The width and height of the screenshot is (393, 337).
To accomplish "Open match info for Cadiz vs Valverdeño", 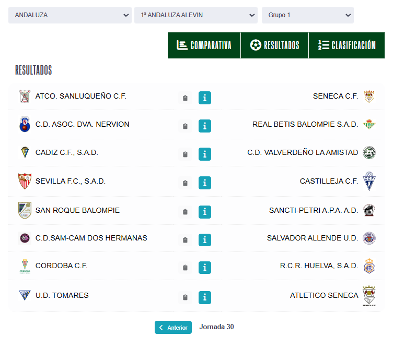I will click(x=205, y=154).
